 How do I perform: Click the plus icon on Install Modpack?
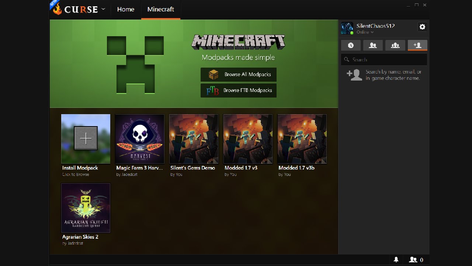coord(86,139)
